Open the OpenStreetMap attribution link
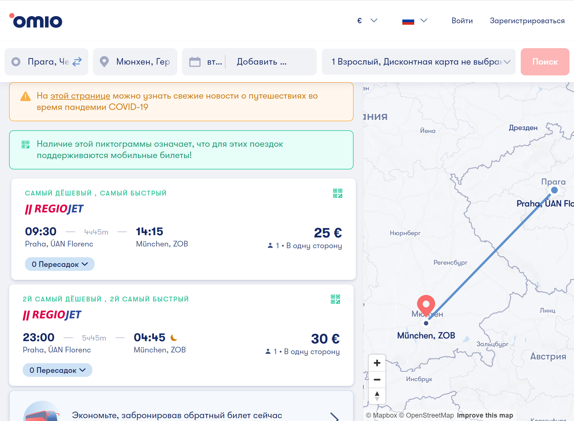 pyautogui.click(x=426, y=415)
